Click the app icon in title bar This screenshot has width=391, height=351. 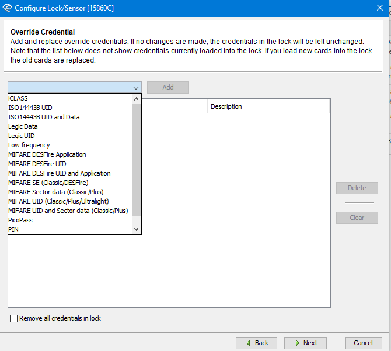(7, 8)
